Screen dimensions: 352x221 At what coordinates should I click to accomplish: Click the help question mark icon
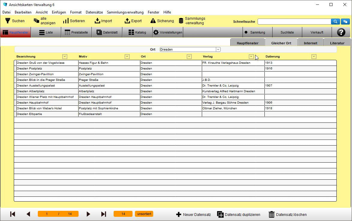[341, 32]
